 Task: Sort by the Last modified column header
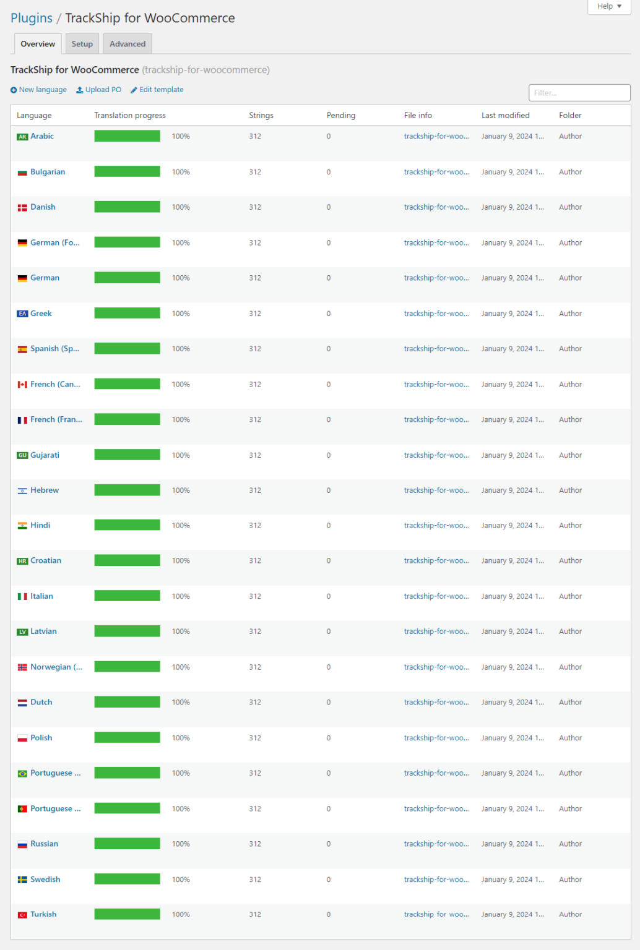(x=505, y=116)
